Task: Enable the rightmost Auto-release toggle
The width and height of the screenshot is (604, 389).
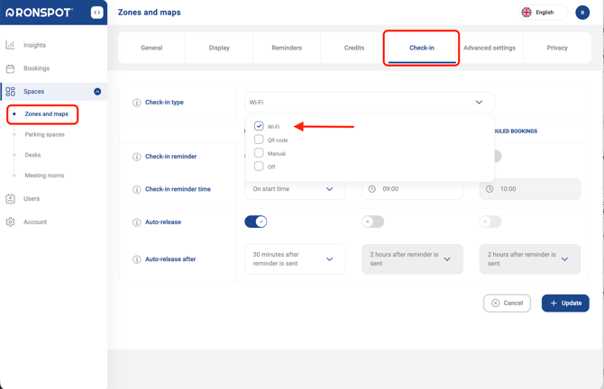Action: pos(490,222)
